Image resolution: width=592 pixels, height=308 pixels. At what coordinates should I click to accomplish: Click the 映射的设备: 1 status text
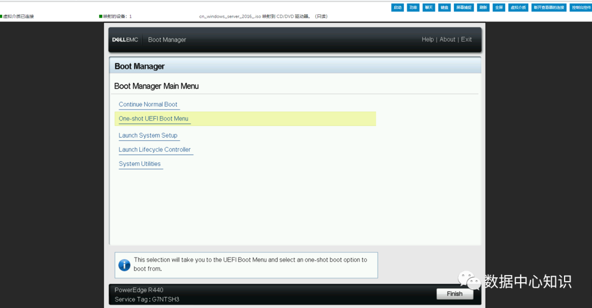click(x=117, y=16)
